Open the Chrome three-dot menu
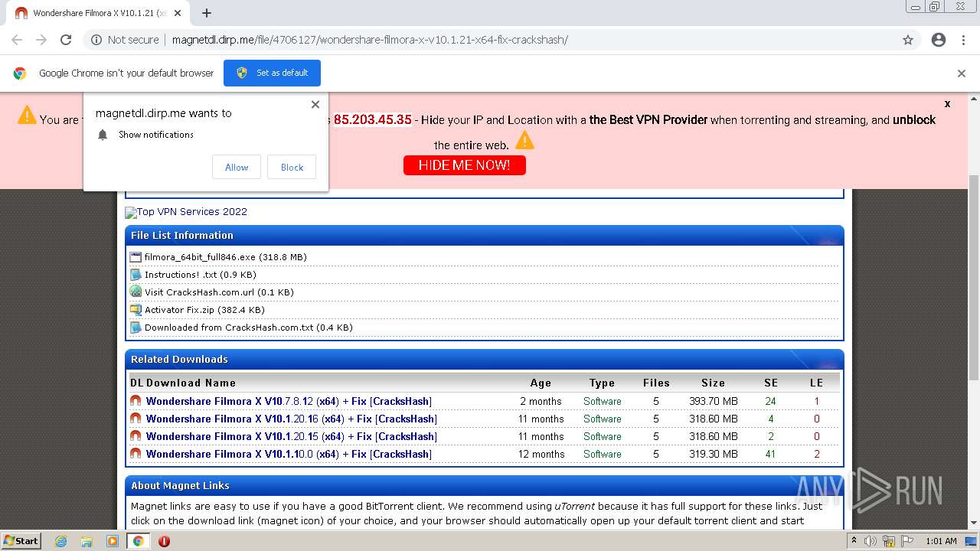This screenshot has width=980, height=551. [963, 40]
